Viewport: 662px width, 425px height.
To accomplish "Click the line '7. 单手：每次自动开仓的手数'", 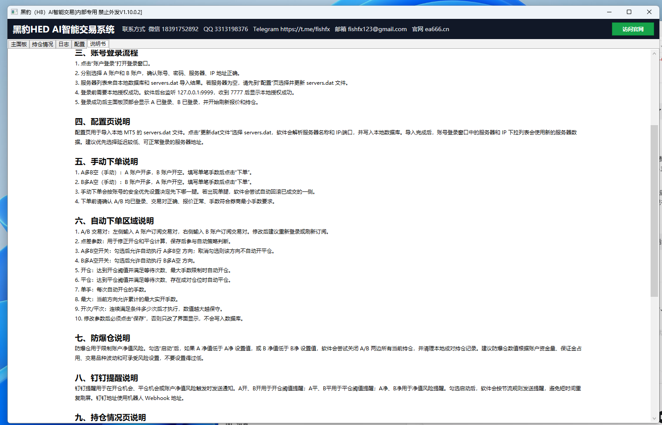I will pyautogui.click(x=111, y=290).
